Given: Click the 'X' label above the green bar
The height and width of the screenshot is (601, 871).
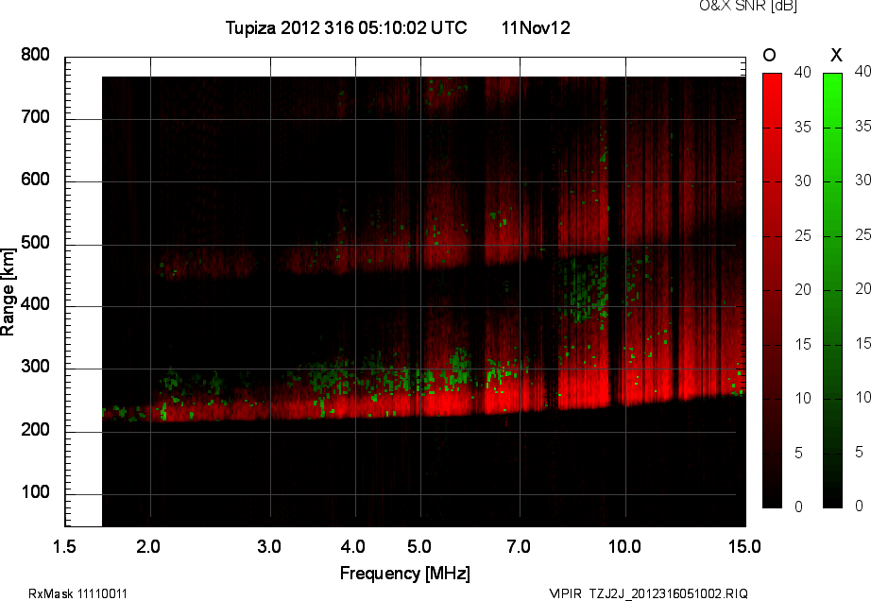Looking at the screenshot, I should click(x=836, y=55).
